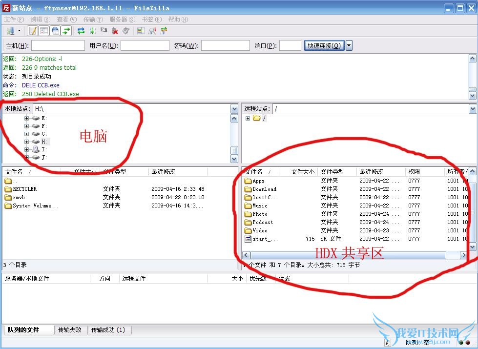Select the rmvb local folder
The width and height of the screenshot is (478, 349).
19,197
